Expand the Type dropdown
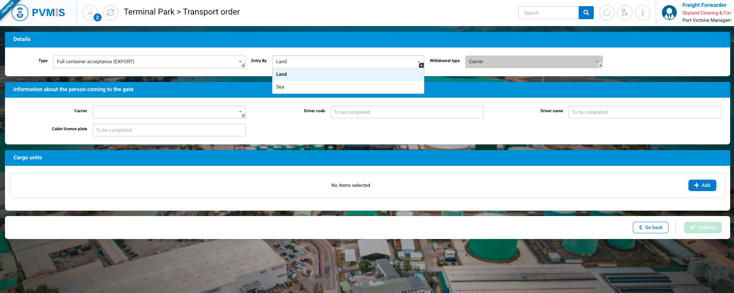This screenshot has height=293, width=734. point(149,62)
